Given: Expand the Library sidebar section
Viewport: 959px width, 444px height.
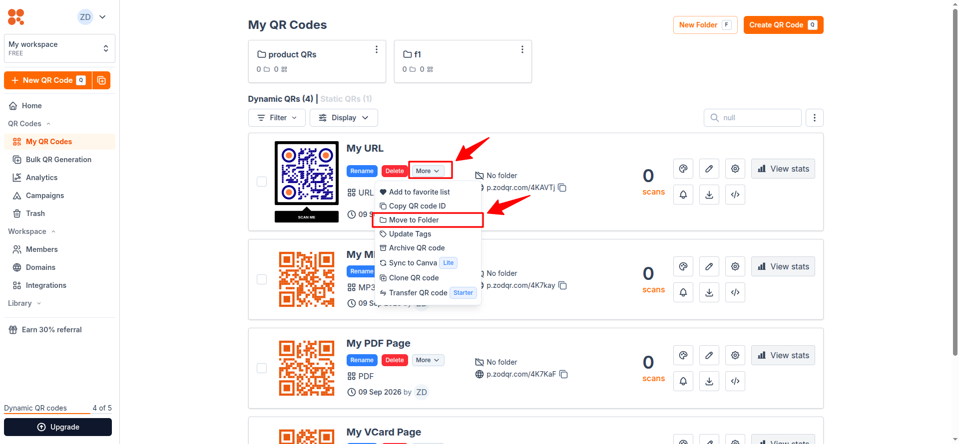Looking at the screenshot, I should pyautogui.click(x=24, y=303).
